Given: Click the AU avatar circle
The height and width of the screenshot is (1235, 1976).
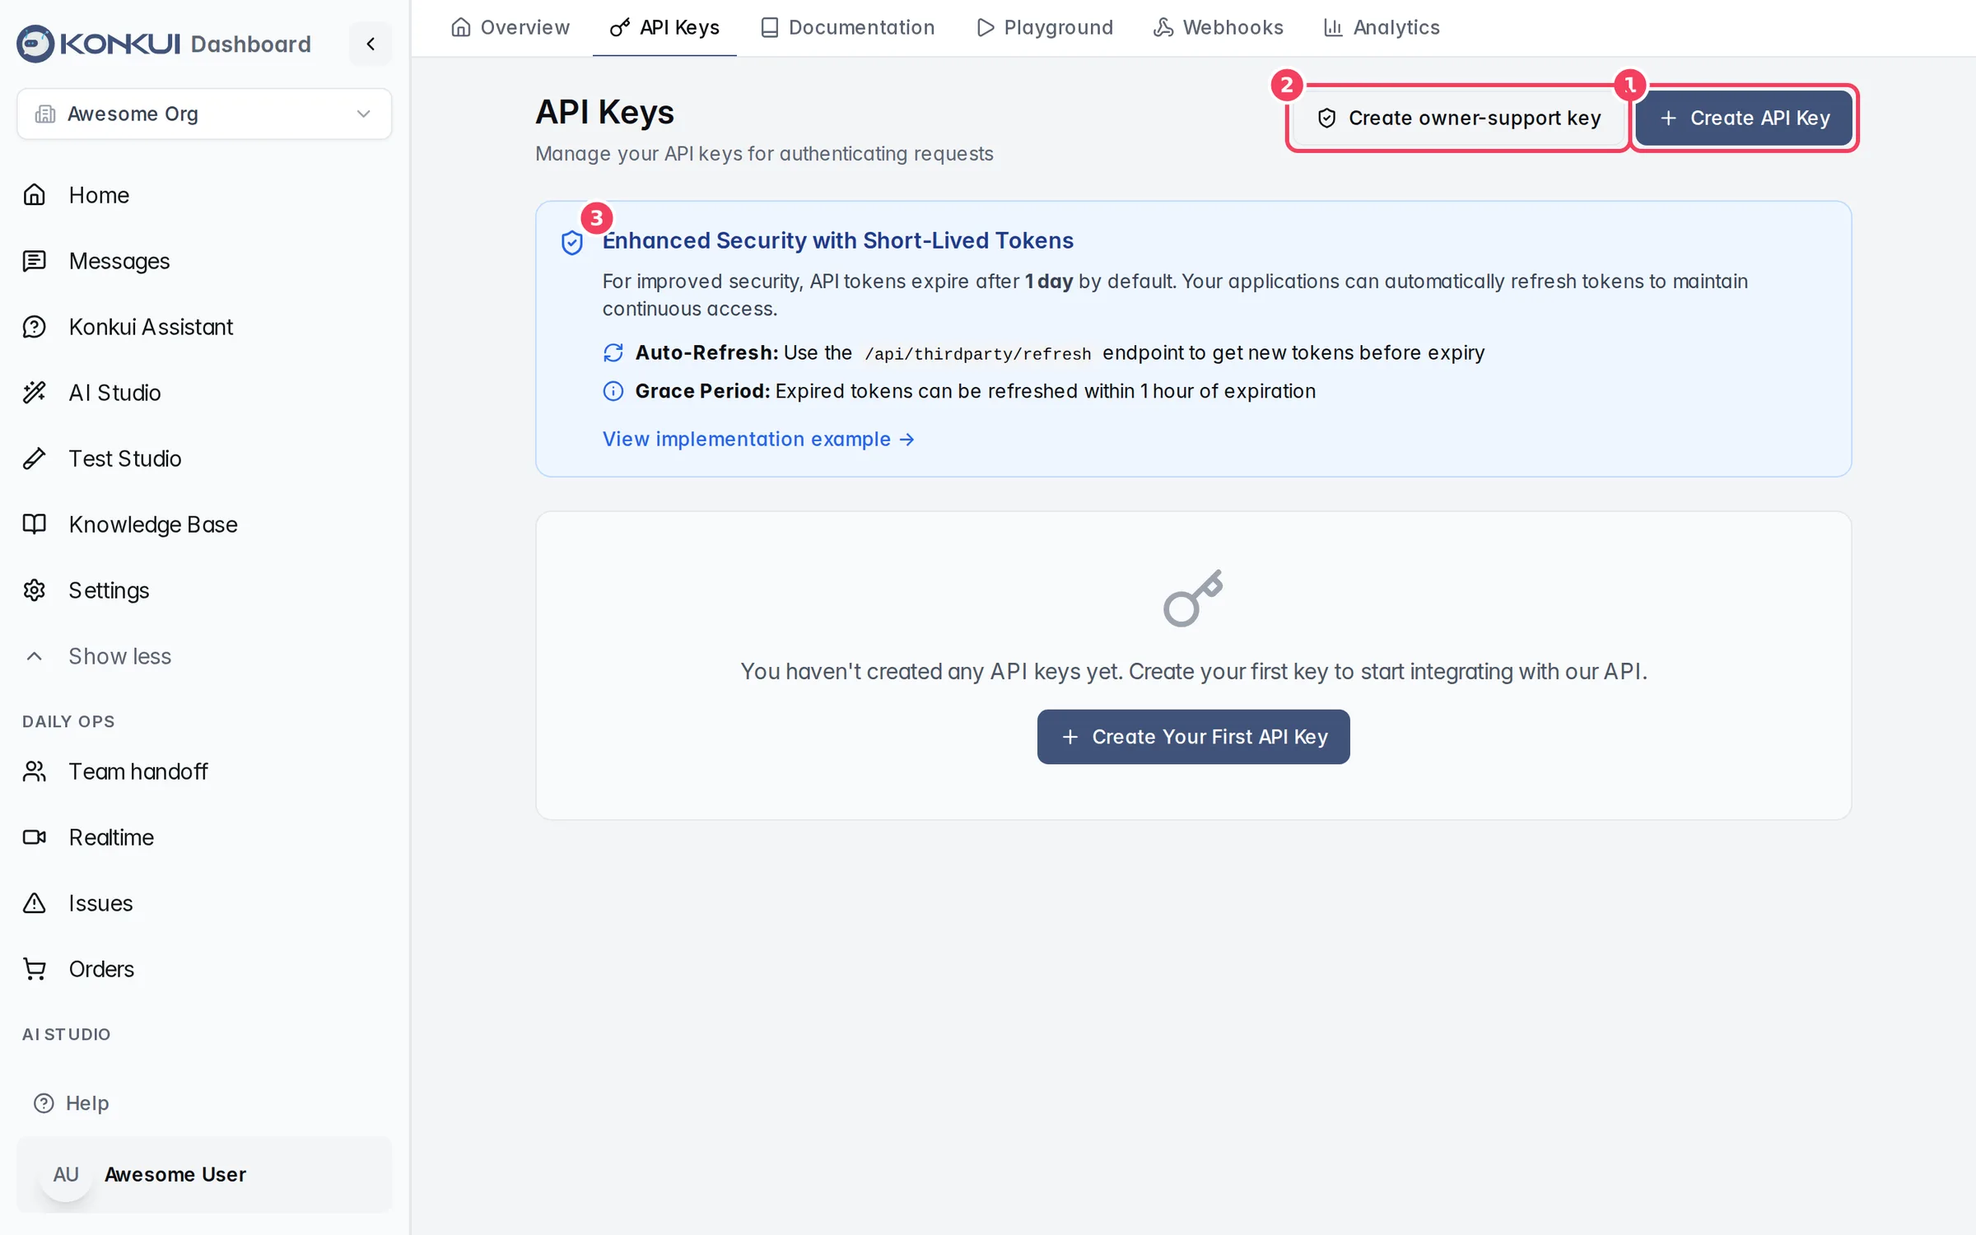Looking at the screenshot, I should (x=66, y=1175).
